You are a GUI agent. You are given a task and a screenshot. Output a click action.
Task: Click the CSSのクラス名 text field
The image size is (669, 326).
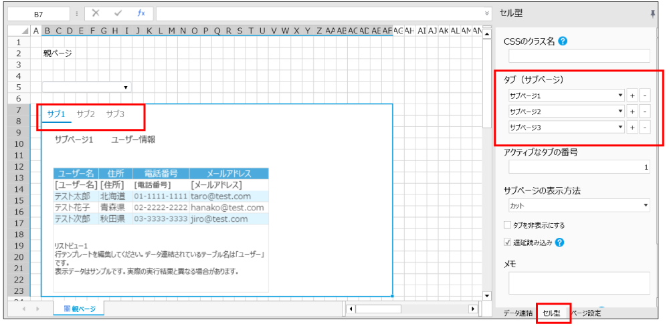pos(579,56)
